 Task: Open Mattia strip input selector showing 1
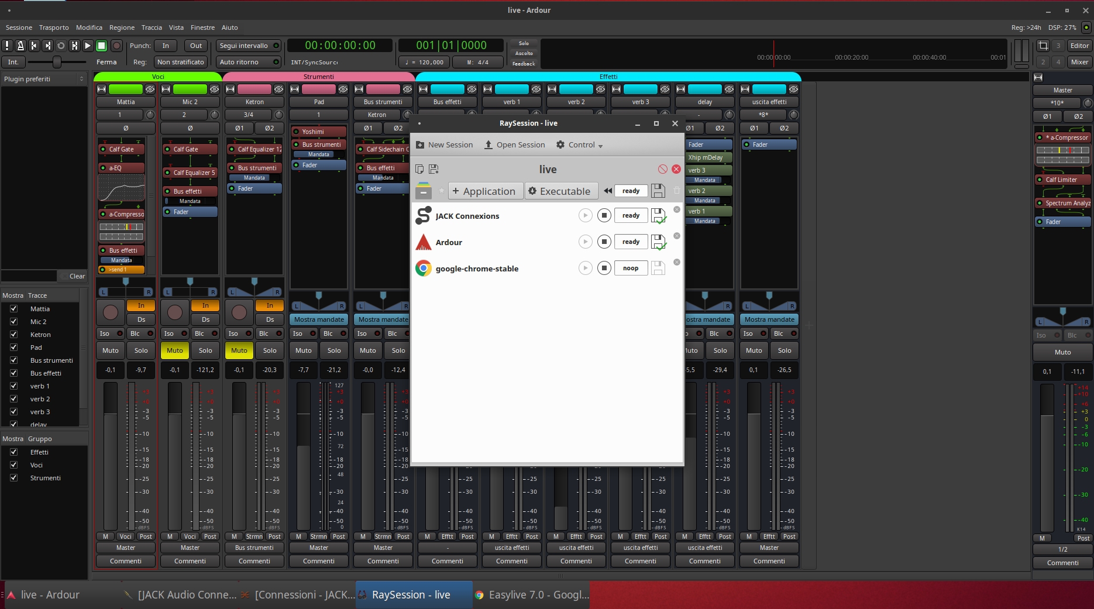(x=120, y=115)
